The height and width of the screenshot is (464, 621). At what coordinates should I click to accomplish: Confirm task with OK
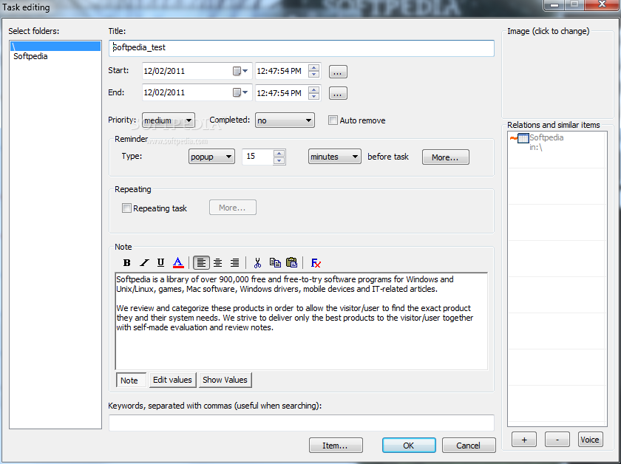409,445
